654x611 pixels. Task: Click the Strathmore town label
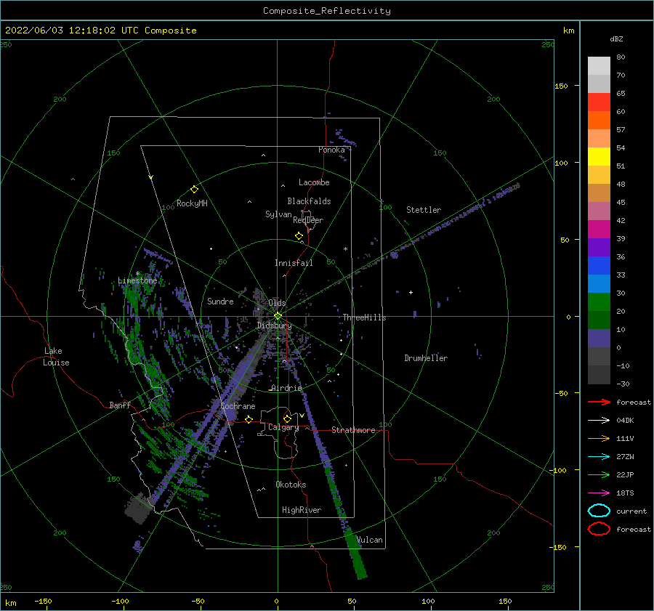[353, 430]
